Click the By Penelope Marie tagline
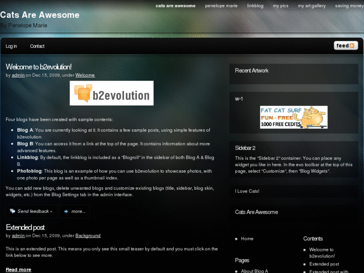 coord(24,26)
